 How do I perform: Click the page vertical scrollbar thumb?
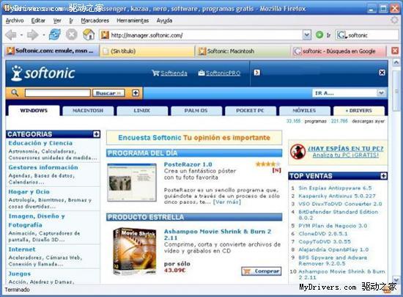(x=396, y=90)
